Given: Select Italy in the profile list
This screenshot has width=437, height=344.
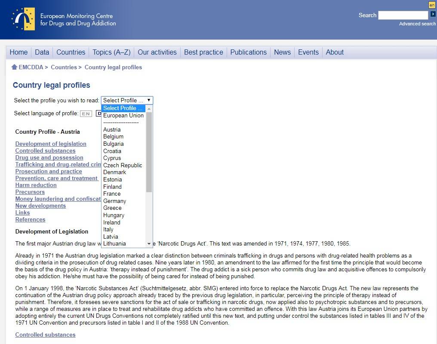Looking at the screenshot, I should pos(123,229).
